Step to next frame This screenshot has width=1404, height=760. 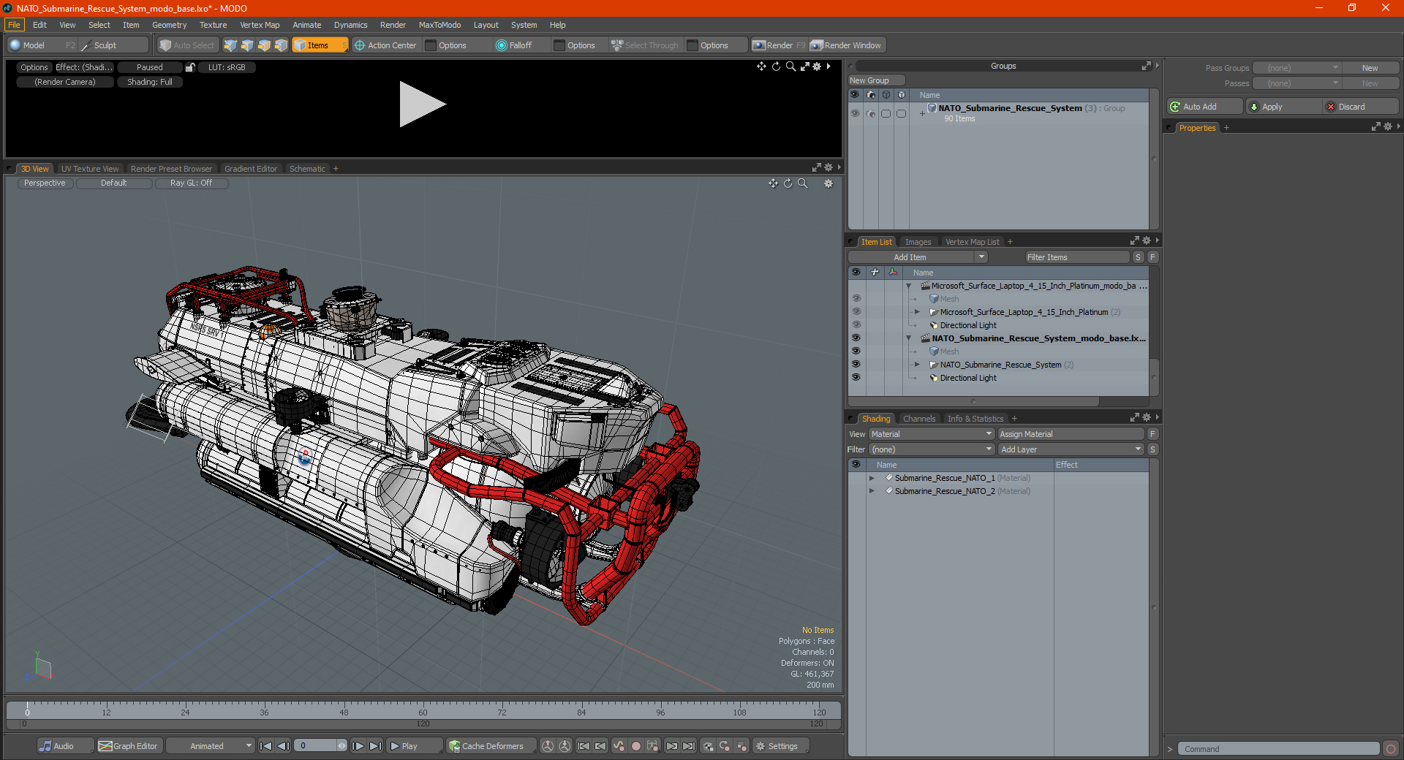click(x=358, y=746)
